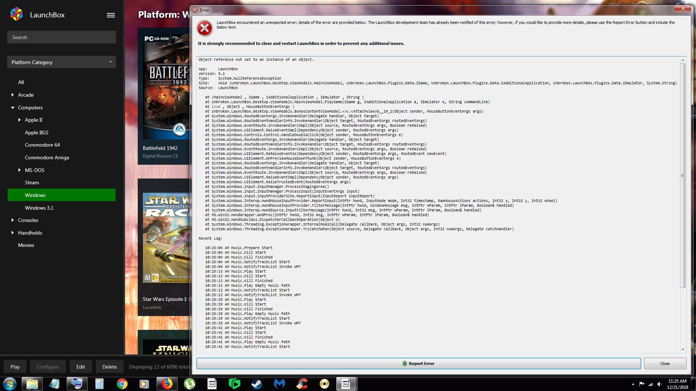Click the Search input field
The width and height of the screenshot is (696, 391).
(62, 37)
